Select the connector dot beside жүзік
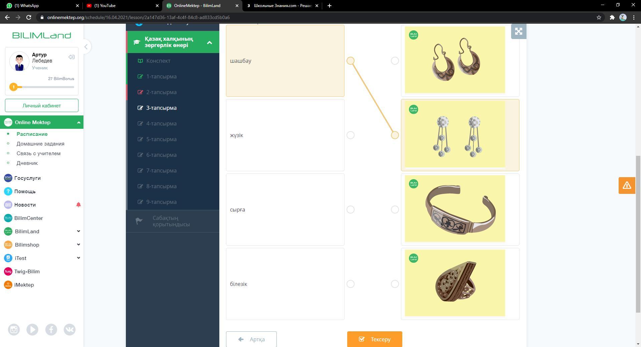 (350, 135)
